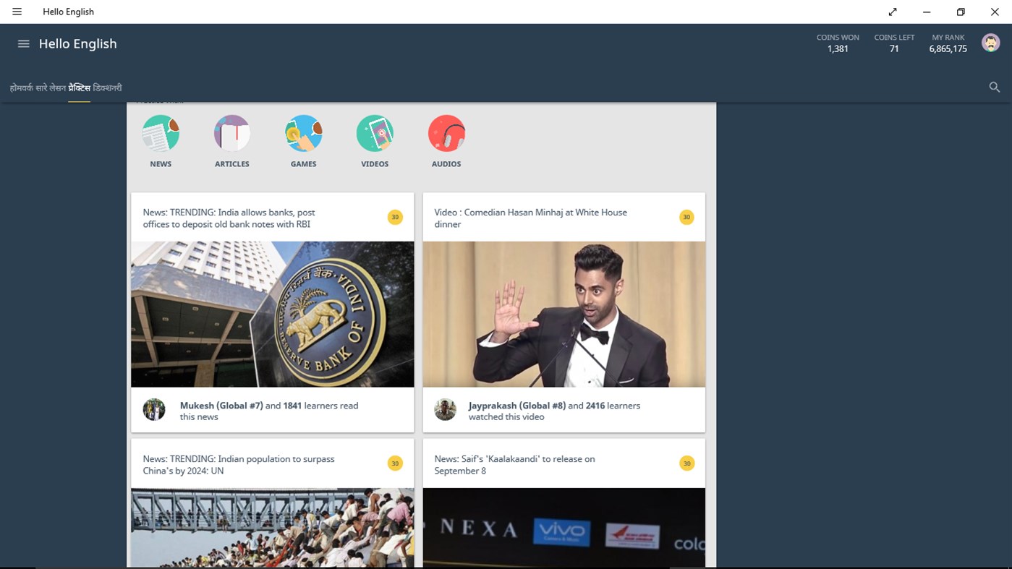Close the Hello English window

point(995,12)
